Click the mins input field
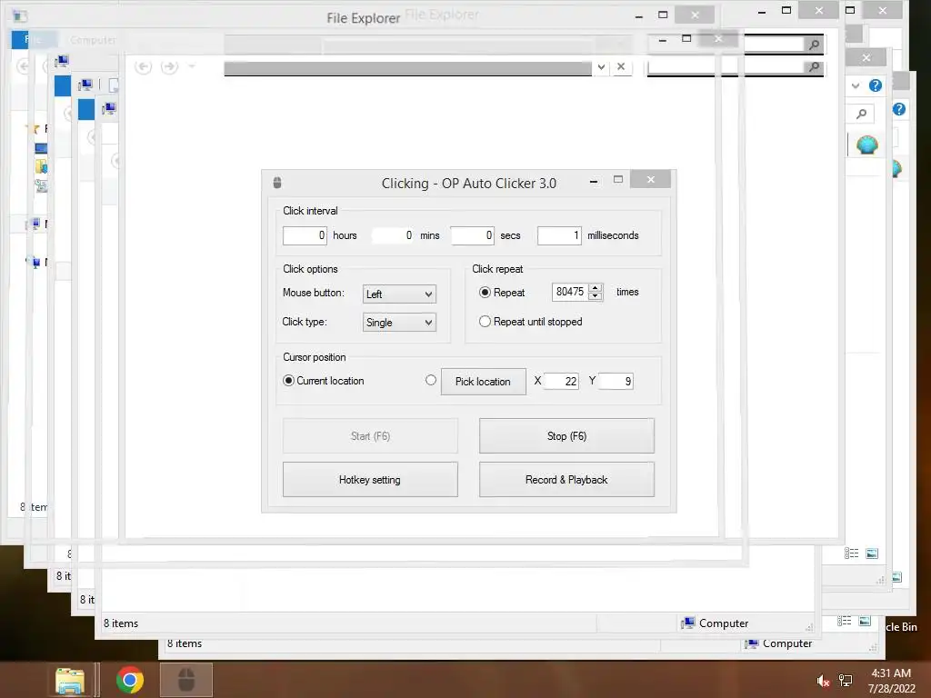The width and height of the screenshot is (931, 698). click(393, 235)
